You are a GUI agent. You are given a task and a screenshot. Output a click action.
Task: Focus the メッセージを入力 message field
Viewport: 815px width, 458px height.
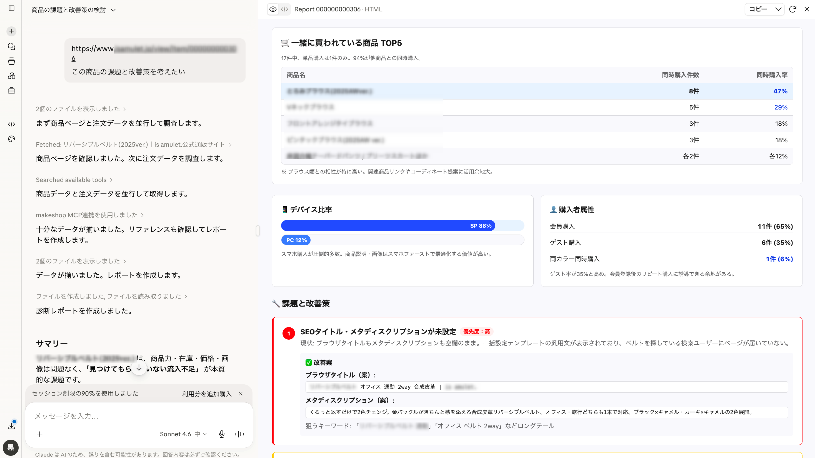point(139,416)
